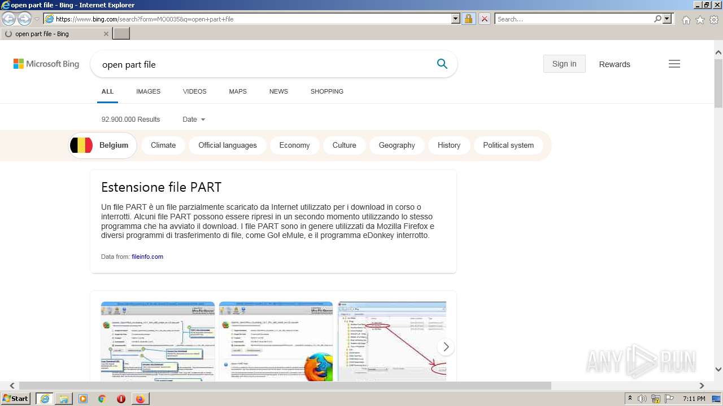Click the Internet Explorer taskbar icon
This screenshot has width=723, height=406.
click(x=44, y=399)
